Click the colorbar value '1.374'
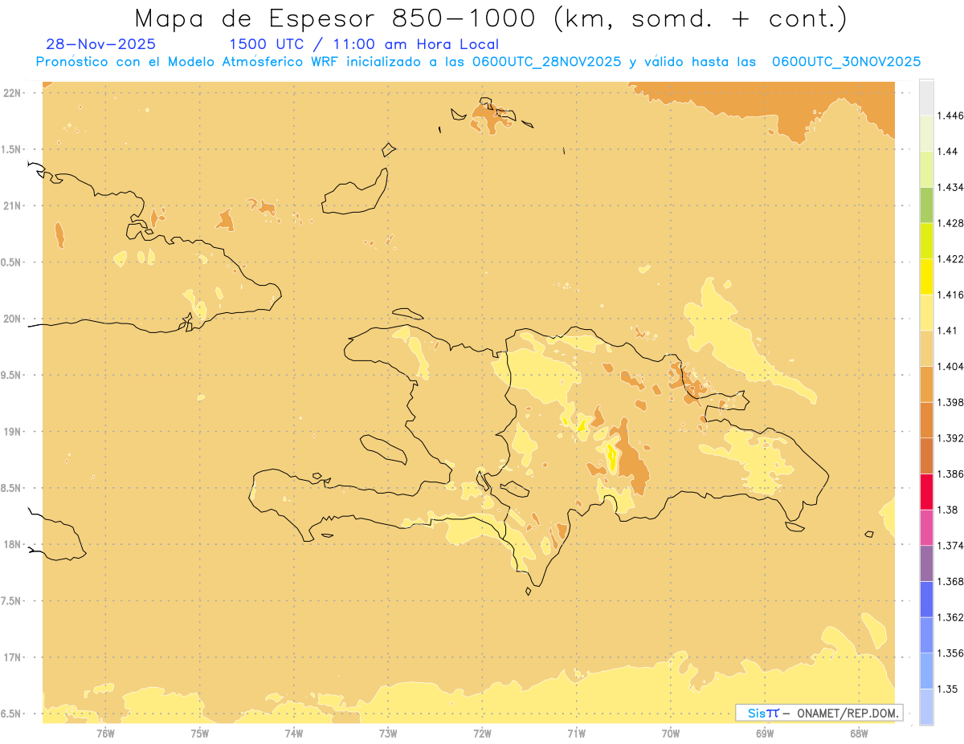Viewport: 964px width, 744px height. click(951, 546)
